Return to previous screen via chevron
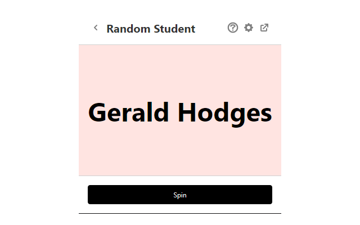The width and height of the screenshot is (360, 225). coord(96,28)
